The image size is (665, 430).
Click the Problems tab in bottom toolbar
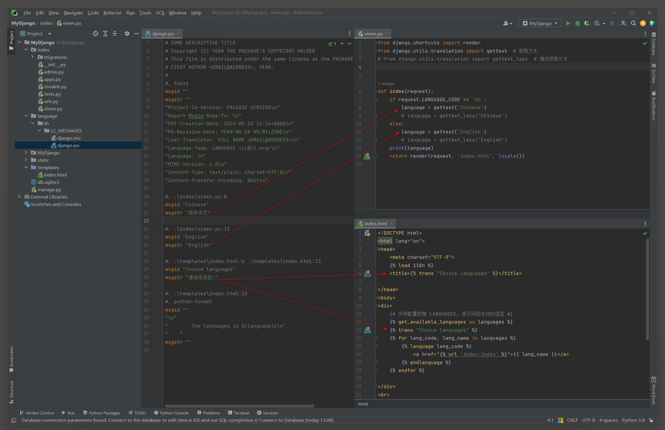click(x=209, y=413)
